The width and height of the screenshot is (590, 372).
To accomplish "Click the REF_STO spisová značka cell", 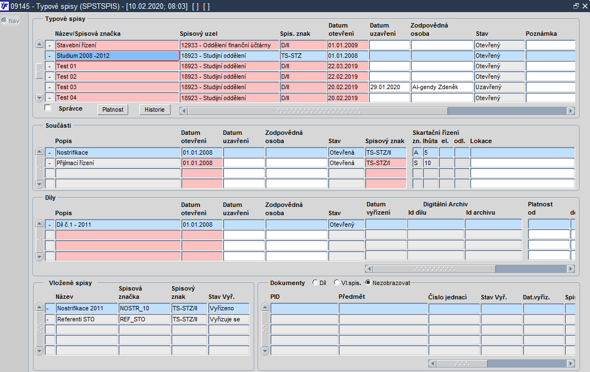I will tap(145, 319).
